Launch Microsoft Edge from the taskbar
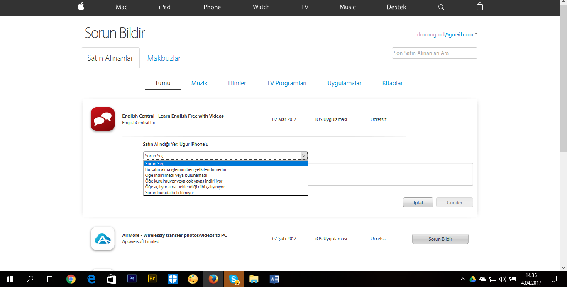 click(x=91, y=279)
